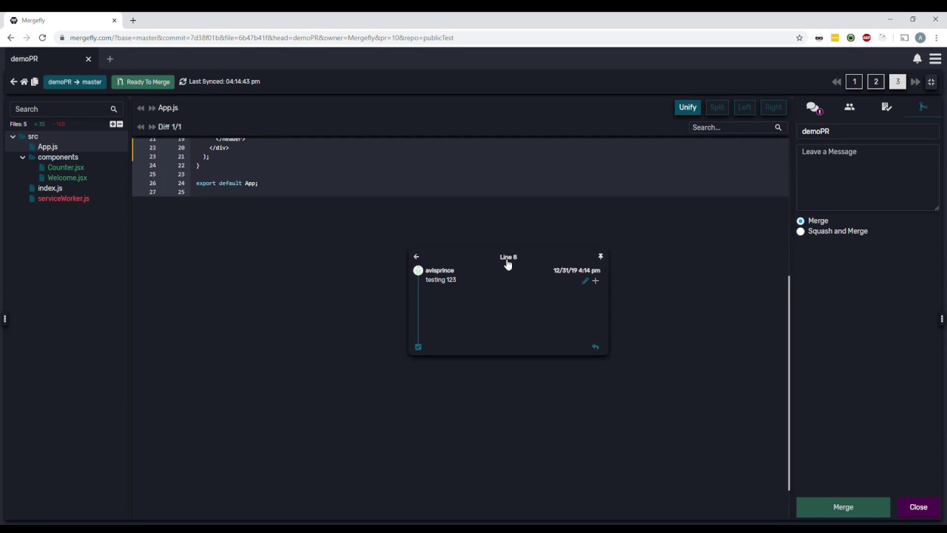The image size is (947, 533).
Task: Switch diff view to Split
Action: tap(717, 107)
